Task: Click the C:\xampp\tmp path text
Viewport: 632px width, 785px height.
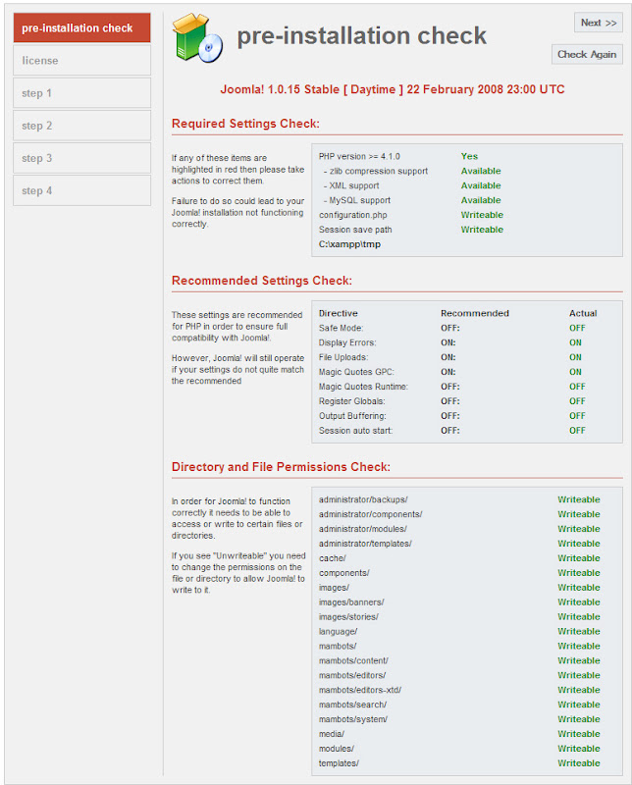Action: click(349, 244)
